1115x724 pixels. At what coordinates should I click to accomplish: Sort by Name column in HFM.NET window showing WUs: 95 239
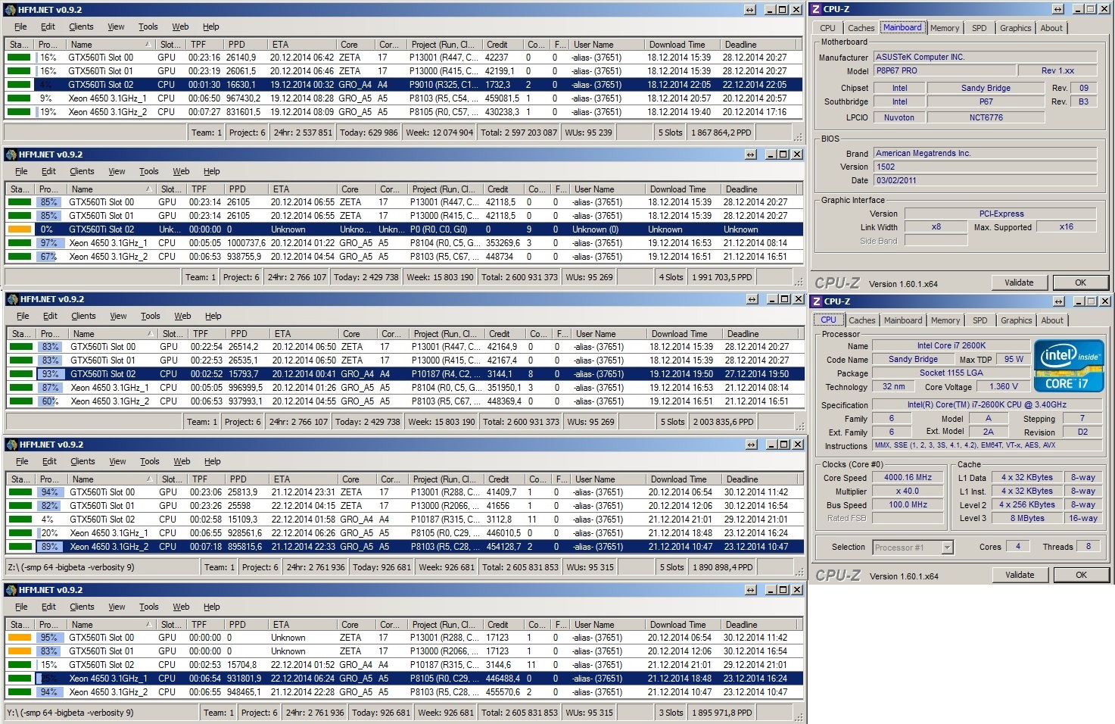[x=111, y=45]
